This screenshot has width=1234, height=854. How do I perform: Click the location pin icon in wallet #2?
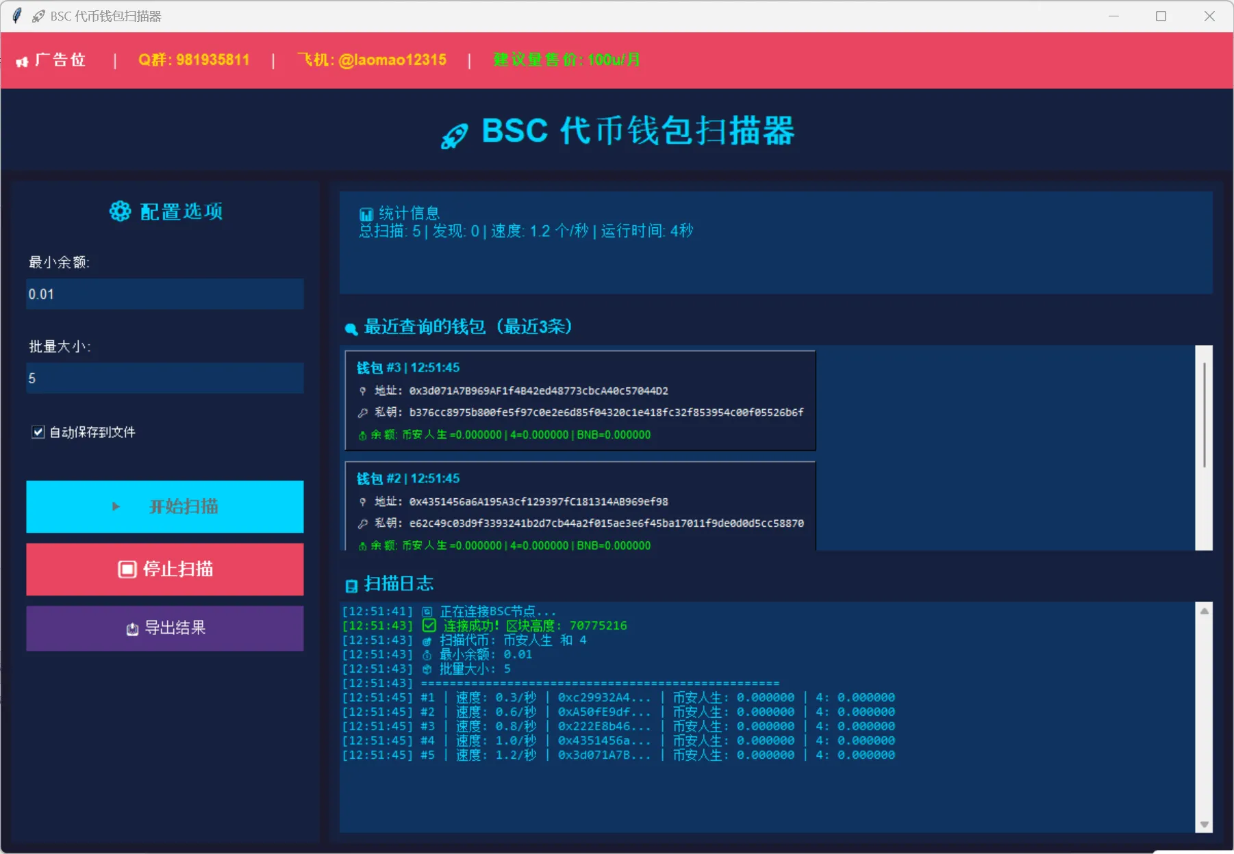pos(363,502)
